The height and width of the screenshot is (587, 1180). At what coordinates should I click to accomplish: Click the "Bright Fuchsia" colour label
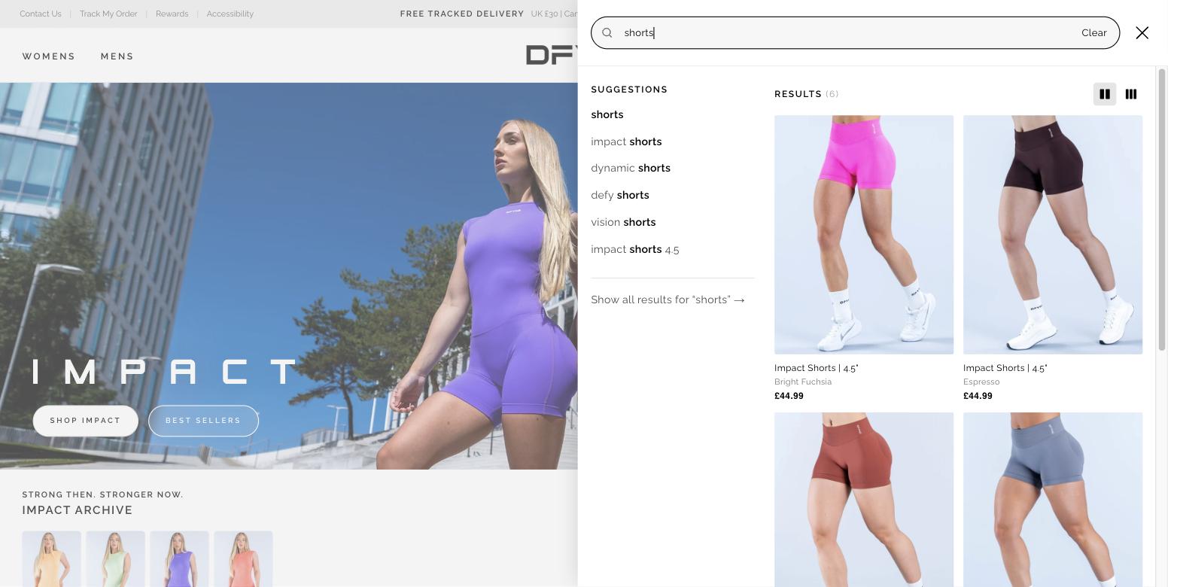coord(803,382)
